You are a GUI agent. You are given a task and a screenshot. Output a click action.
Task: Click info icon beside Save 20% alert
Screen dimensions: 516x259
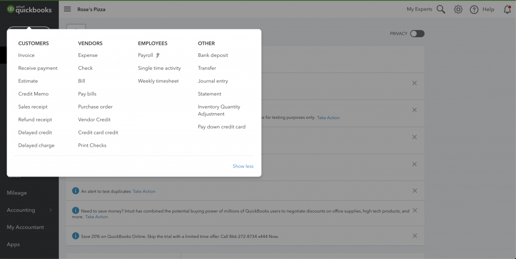(76, 236)
